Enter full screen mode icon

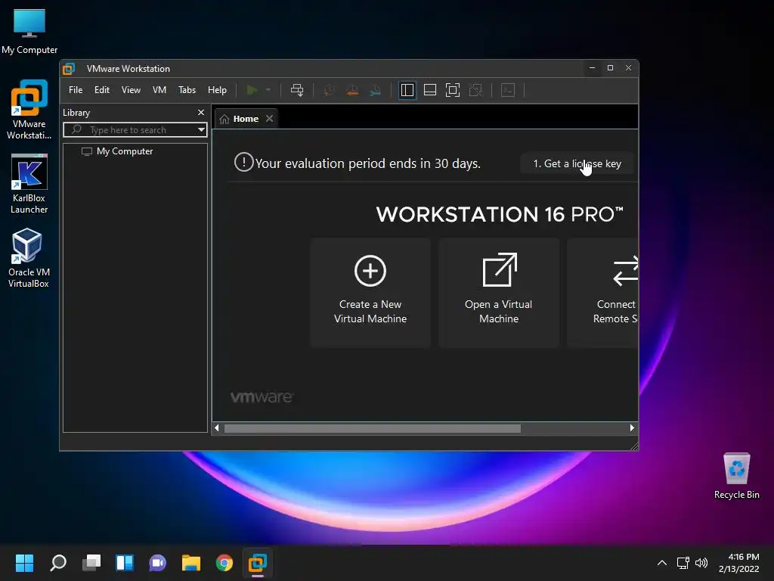(x=453, y=90)
